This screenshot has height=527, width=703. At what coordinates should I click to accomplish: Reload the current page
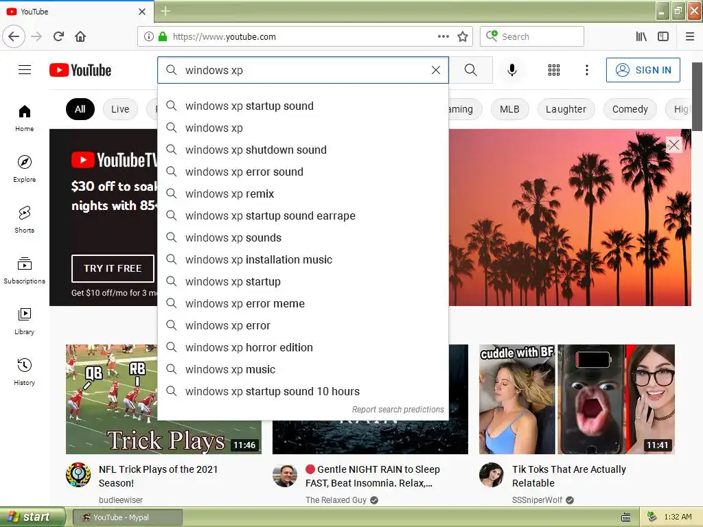58,36
